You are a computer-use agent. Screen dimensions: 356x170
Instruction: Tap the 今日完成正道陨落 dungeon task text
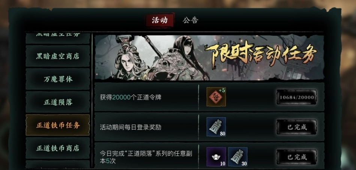click(146, 157)
